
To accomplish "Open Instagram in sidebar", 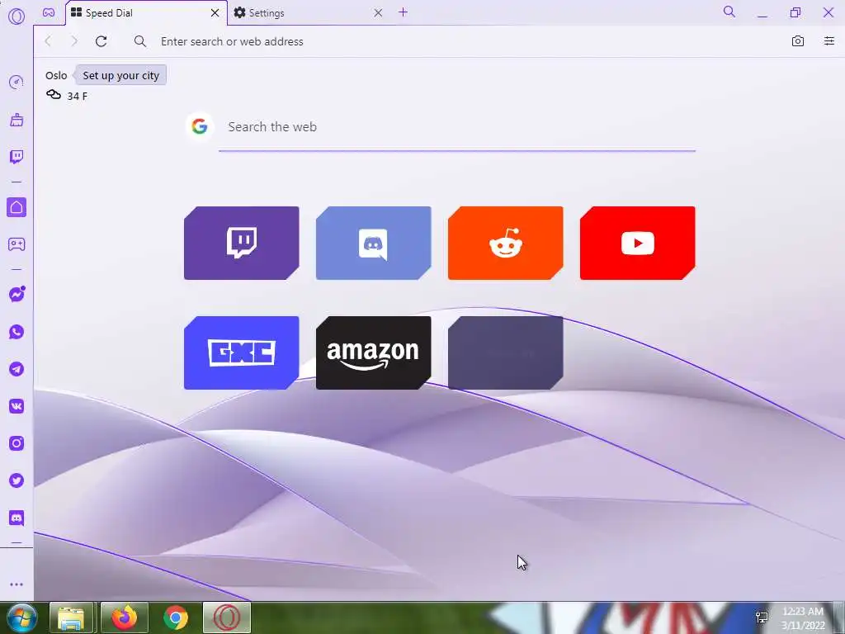I will coord(17,443).
